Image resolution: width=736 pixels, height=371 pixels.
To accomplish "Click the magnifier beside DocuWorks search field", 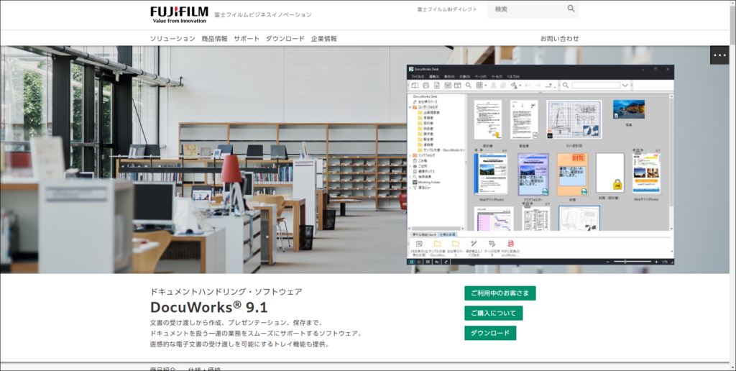I will coord(566,86).
